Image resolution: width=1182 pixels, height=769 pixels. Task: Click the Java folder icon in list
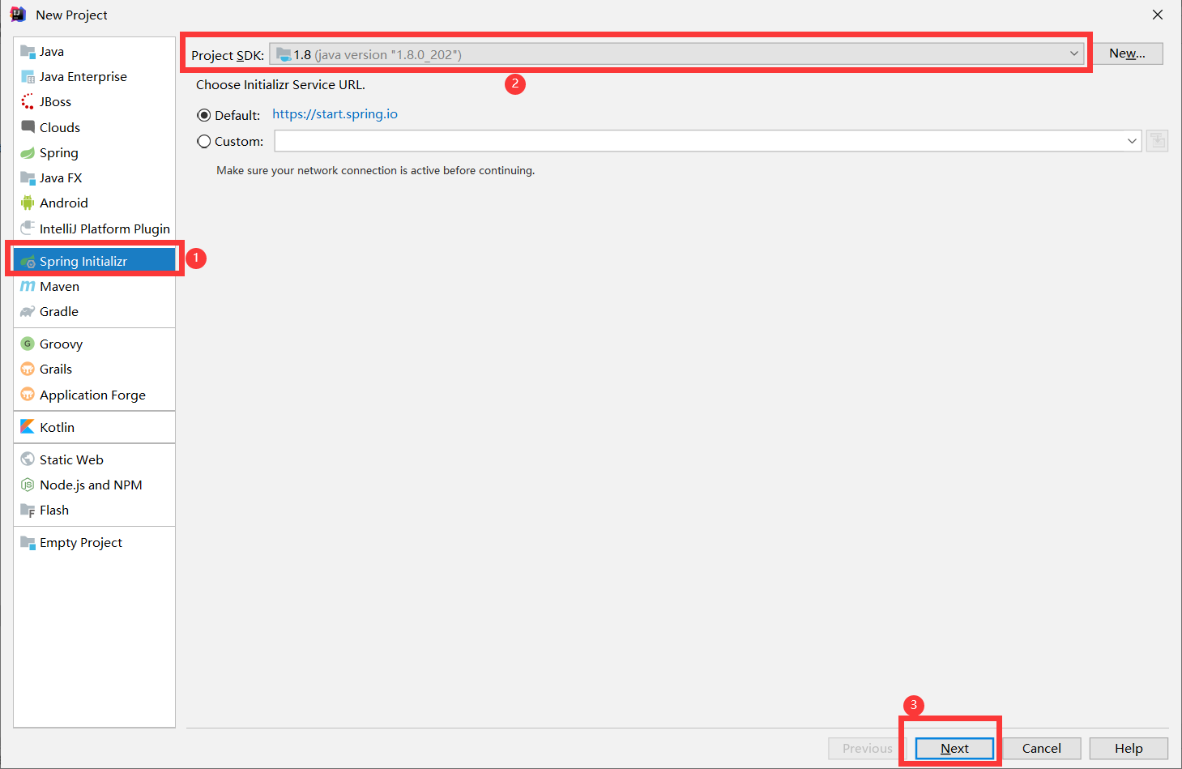[28, 51]
